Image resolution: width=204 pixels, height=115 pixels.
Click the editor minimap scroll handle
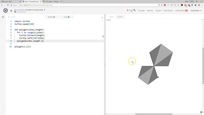click(103, 36)
